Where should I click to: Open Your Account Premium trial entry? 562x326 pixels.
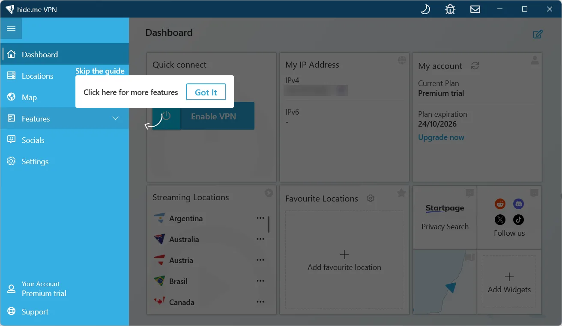(x=65, y=289)
